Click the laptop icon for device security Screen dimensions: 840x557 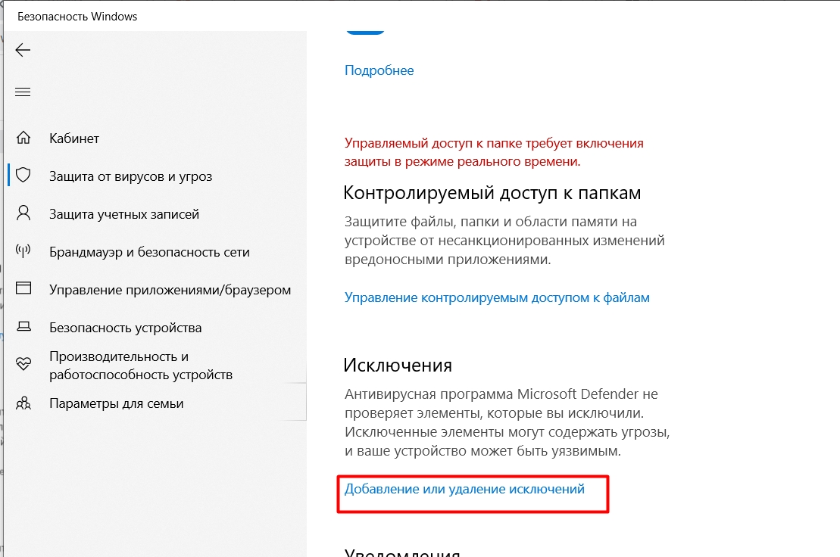click(x=23, y=326)
